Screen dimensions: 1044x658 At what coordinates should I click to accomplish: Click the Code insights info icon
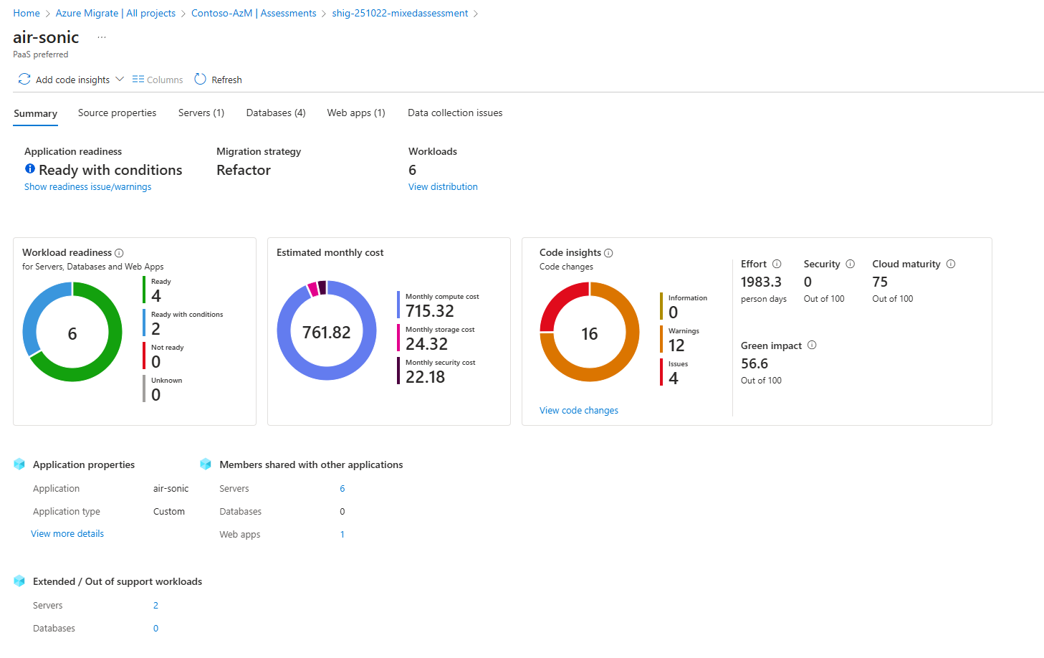[608, 253]
